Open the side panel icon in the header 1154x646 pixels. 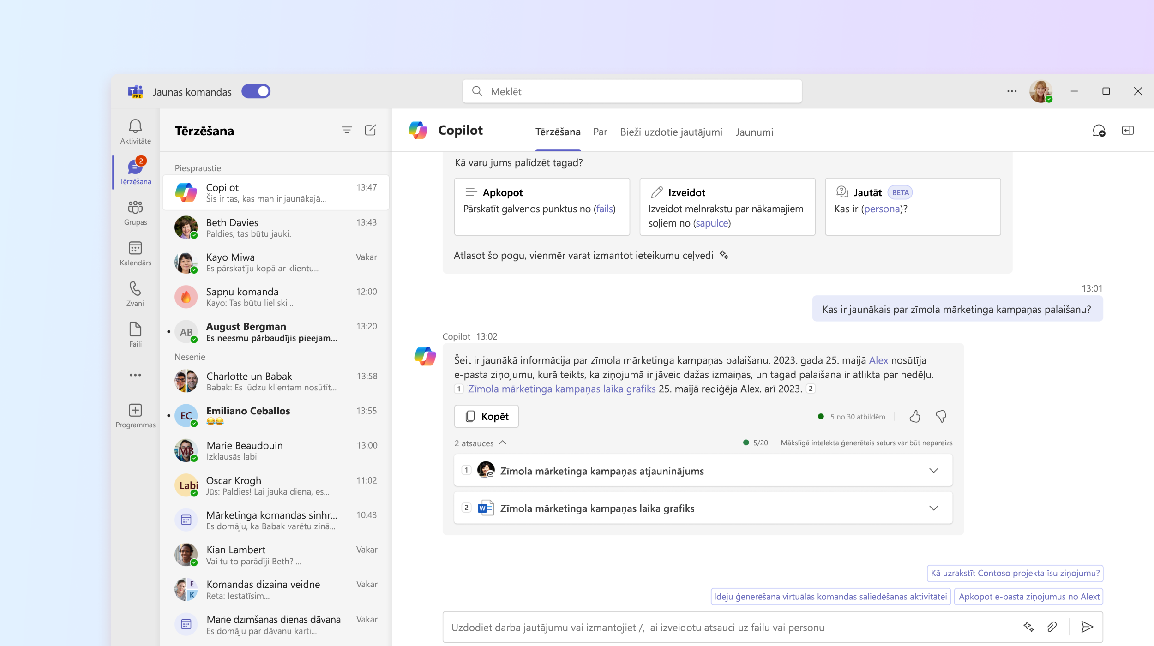tap(1128, 131)
